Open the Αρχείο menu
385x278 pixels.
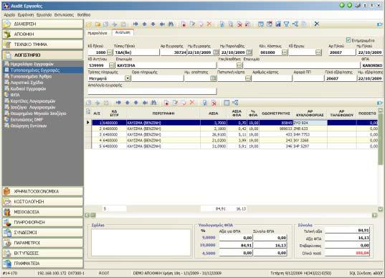[x=9, y=15]
